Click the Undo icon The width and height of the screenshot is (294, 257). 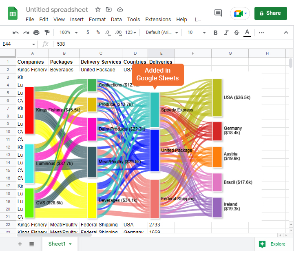[x=15, y=33]
